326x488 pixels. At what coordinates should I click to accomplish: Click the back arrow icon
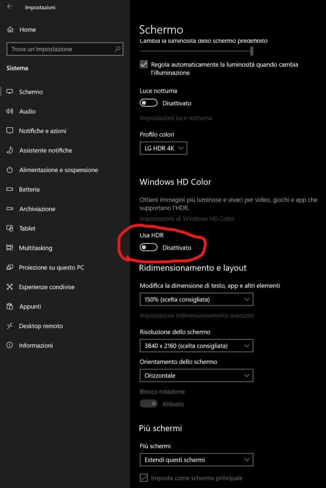pyautogui.click(x=10, y=7)
